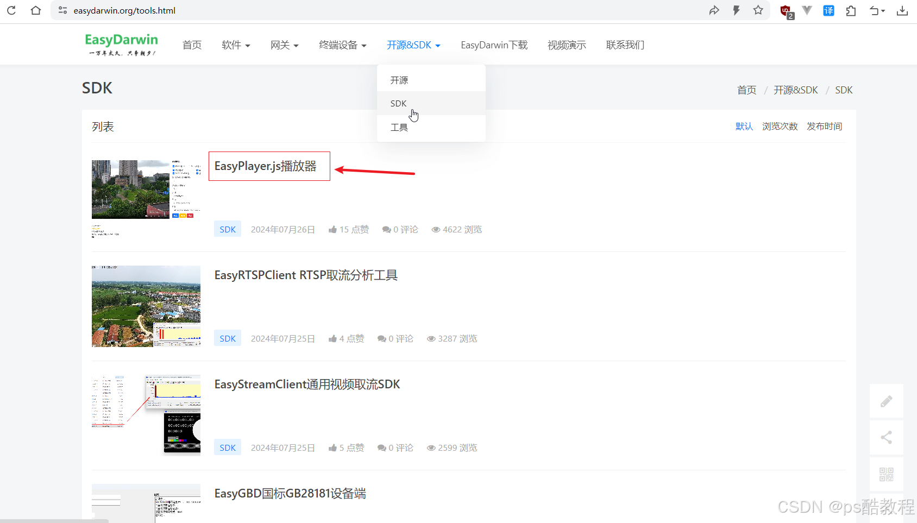Open comments icon for EasyPlayer.js post
The height and width of the screenshot is (523, 917).
(x=386, y=230)
